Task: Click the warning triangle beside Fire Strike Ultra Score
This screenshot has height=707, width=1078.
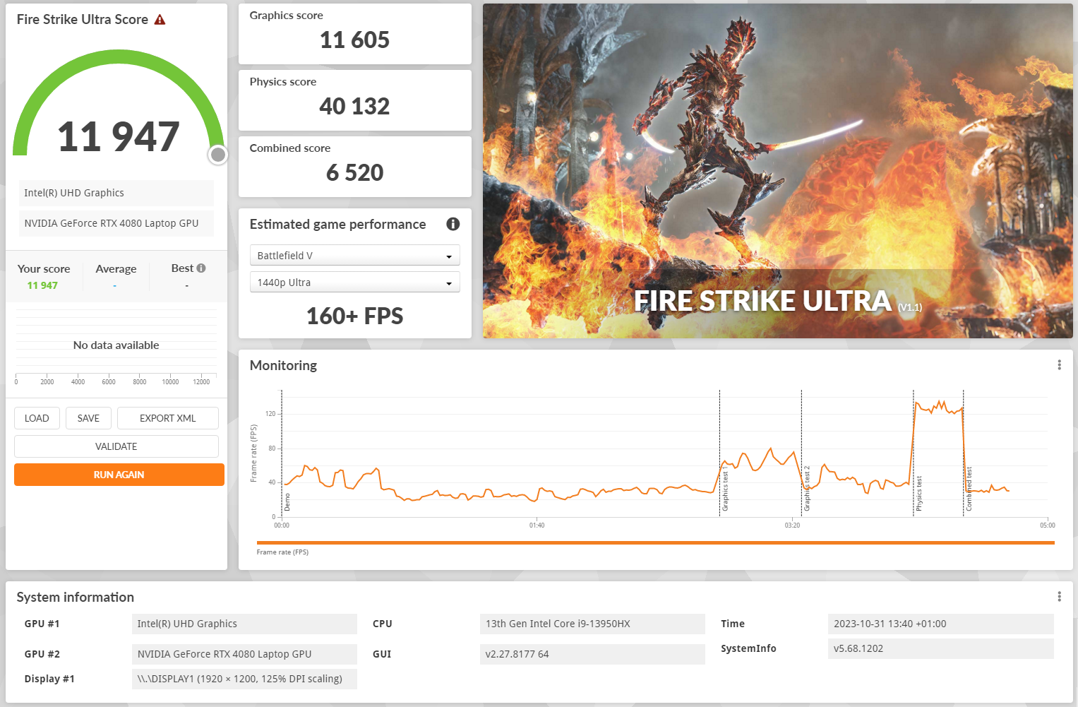Action: pos(160,19)
